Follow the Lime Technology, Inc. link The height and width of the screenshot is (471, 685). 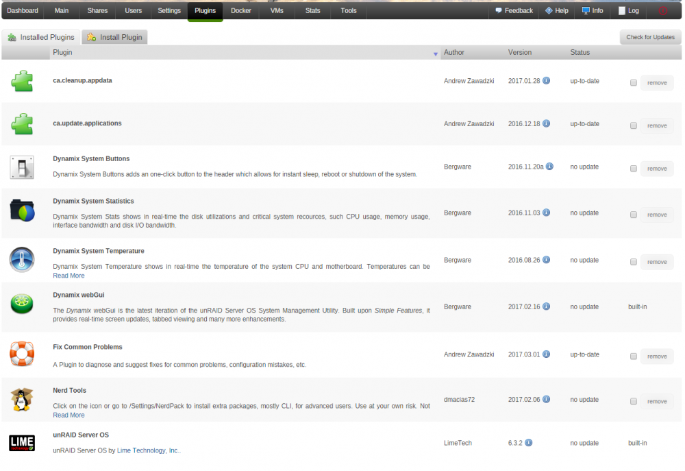[148, 450]
